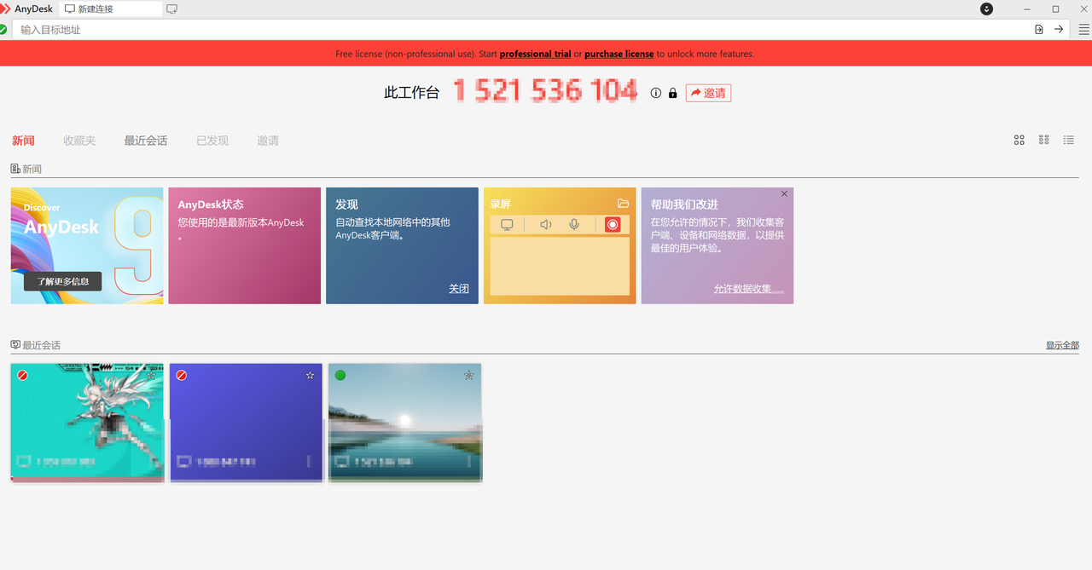
Task: Open a new tab with monitor icon
Action: click(x=171, y=9)
